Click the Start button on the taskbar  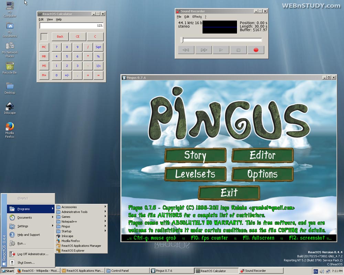[8, 271]
